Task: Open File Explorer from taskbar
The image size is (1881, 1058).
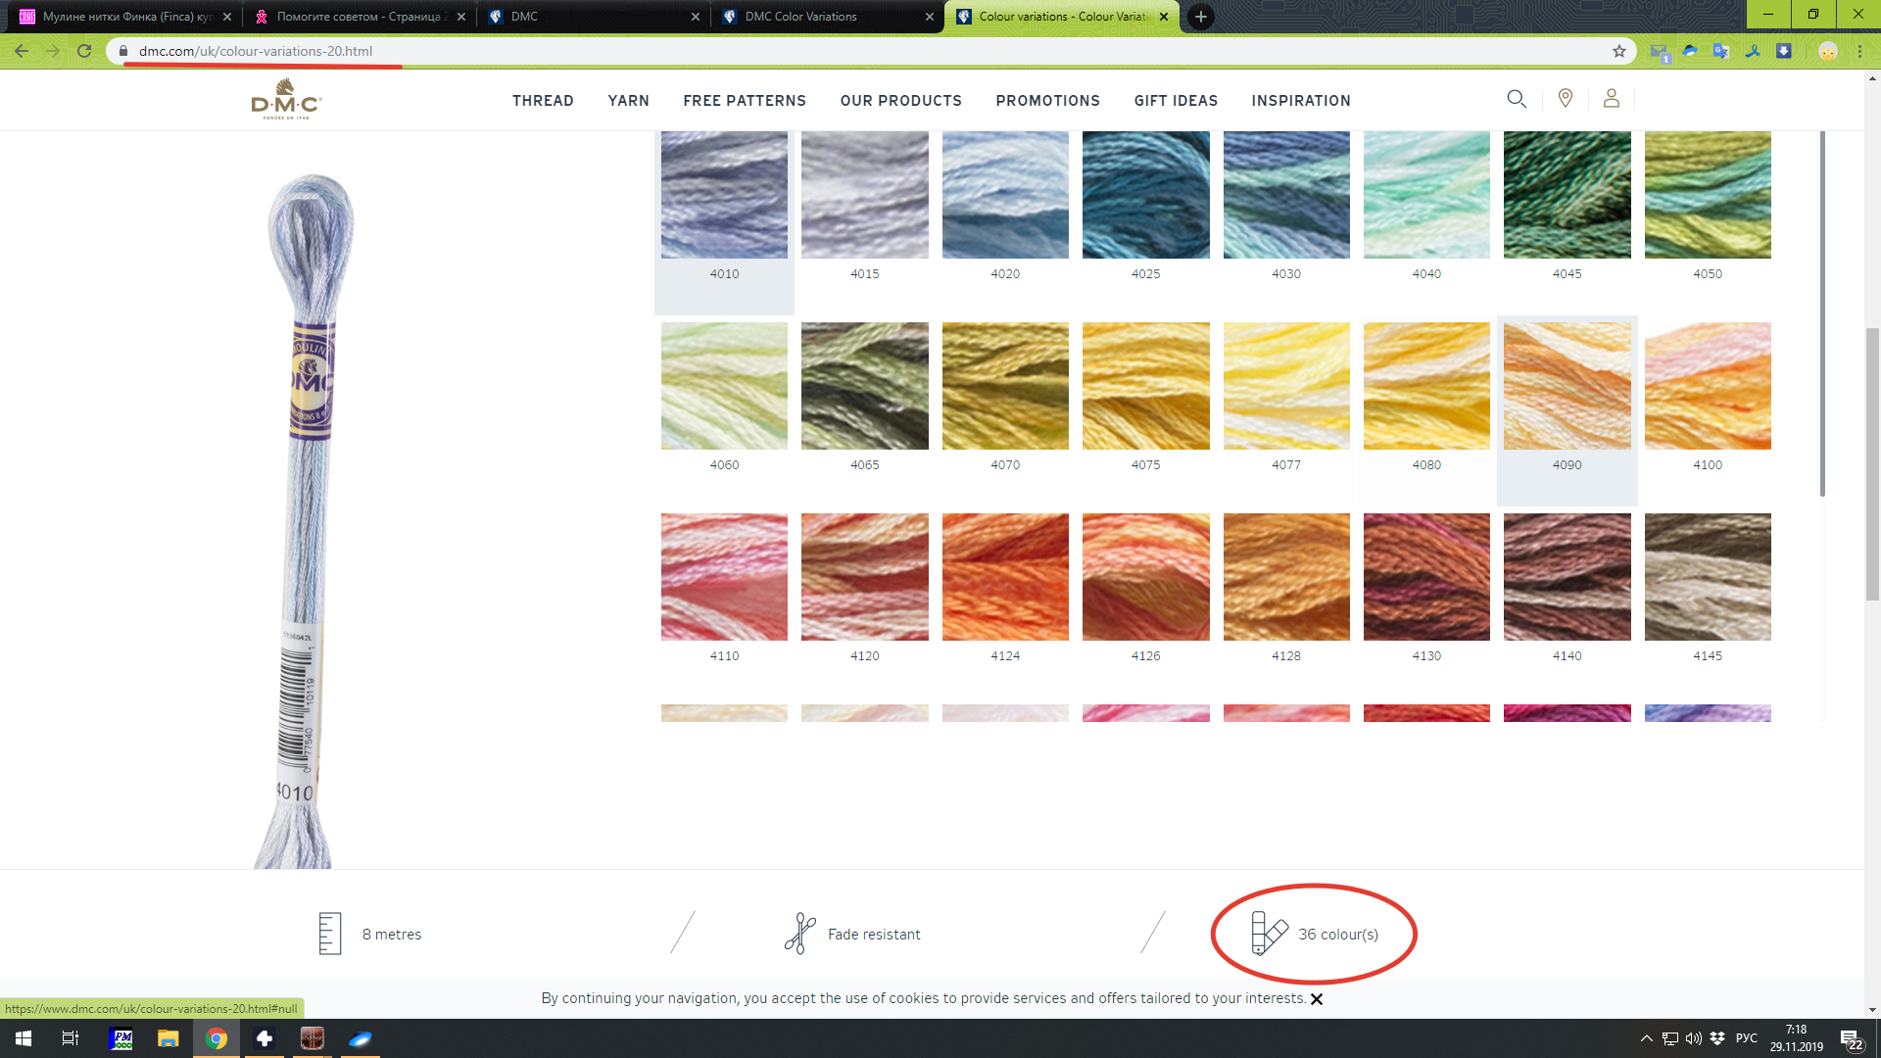Action: [169, 1038]
